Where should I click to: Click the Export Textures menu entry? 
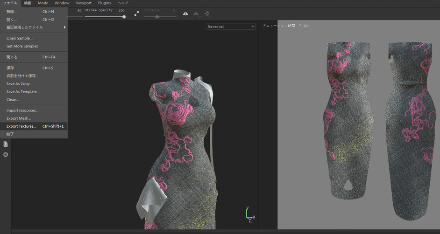point(21,126)
